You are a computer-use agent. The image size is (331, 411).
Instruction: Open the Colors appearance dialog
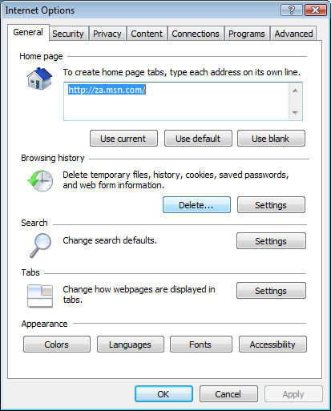click(57, 345)
